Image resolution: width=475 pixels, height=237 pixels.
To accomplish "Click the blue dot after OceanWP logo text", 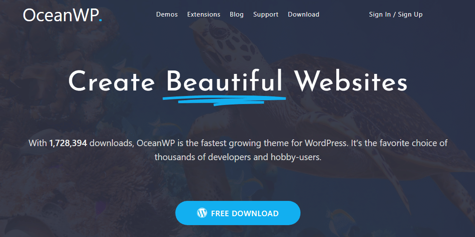I will pos(100,20).
